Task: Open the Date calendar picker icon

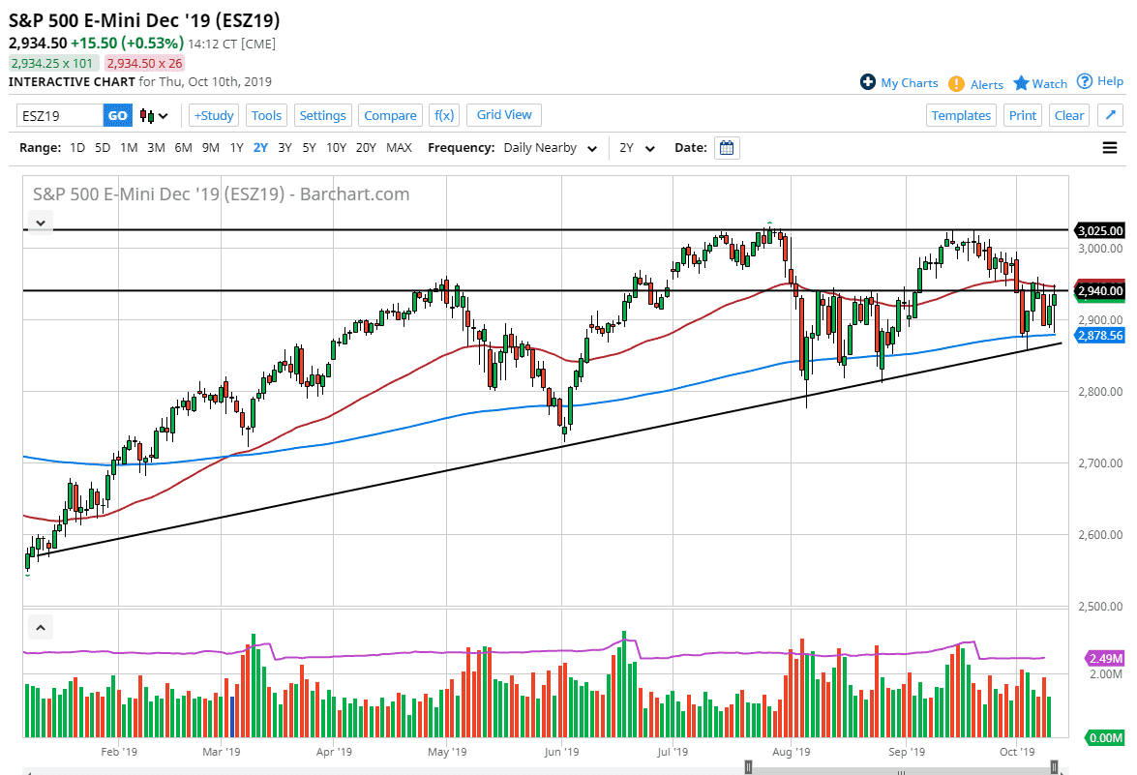Action: [727, 147]
